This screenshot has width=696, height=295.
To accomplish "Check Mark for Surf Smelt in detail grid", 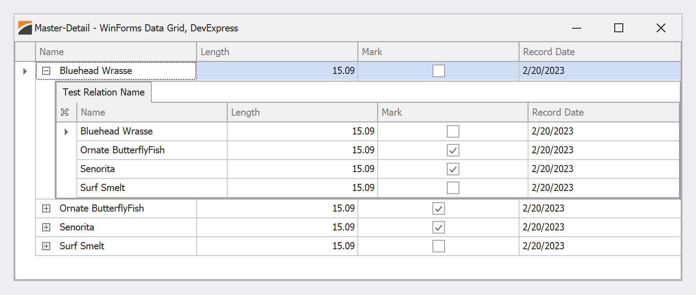I will [453, 188].
